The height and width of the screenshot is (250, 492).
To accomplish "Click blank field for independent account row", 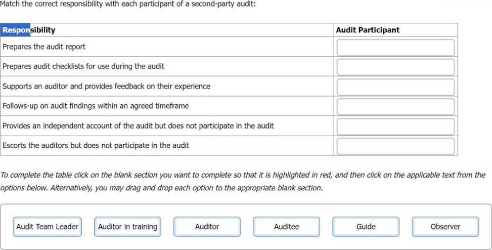I will coord(395,127).
